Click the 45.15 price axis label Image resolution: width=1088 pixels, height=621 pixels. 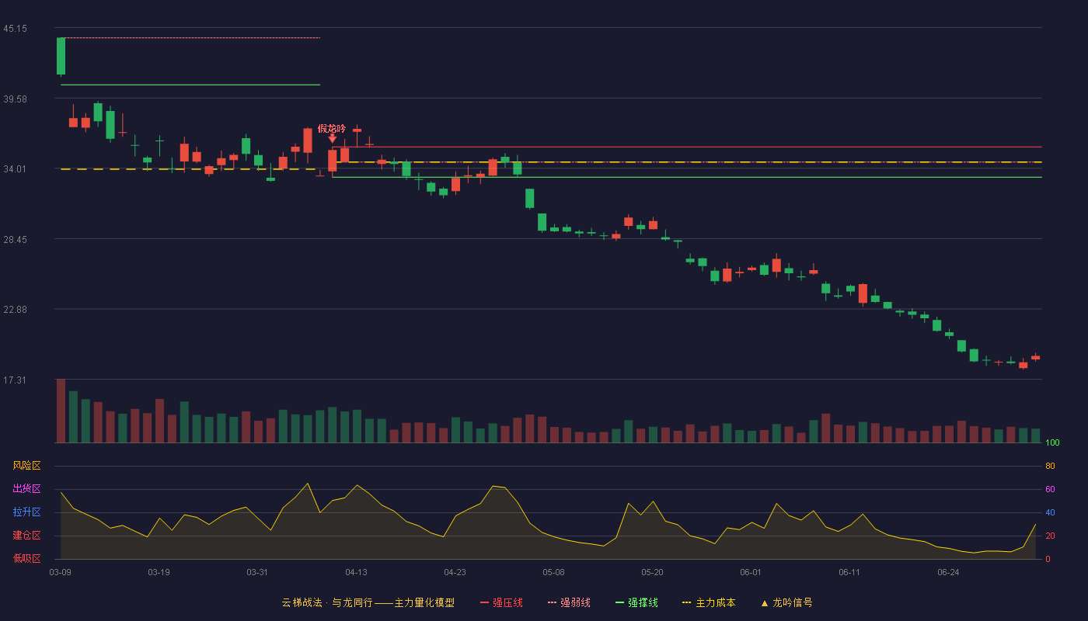(x=15, y=29)
